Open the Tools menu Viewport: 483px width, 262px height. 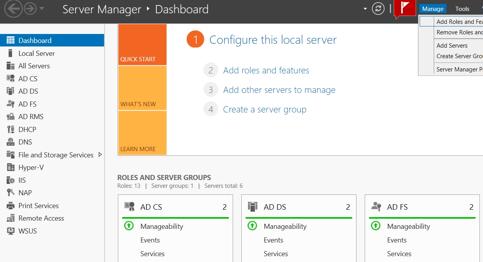click(462, 9)
